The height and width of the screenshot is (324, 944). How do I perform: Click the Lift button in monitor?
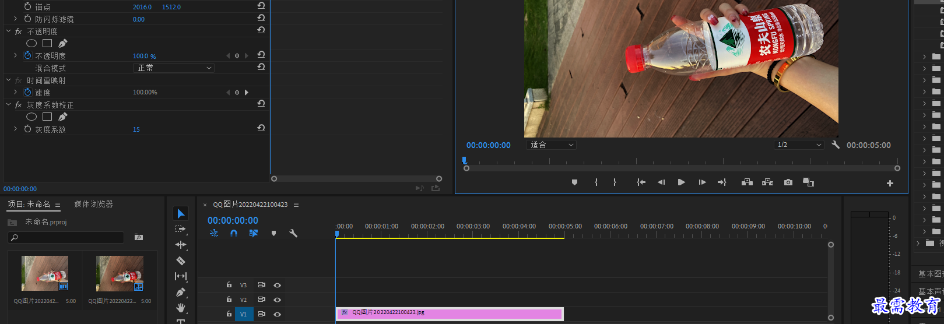click(x=747, y=182)
